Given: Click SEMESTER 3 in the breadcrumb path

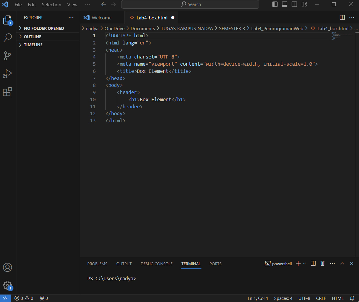Looking at the screenshot, I should 232,28.
